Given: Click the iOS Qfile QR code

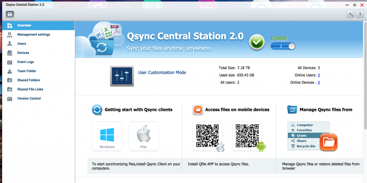Looking at the screenshot, I should [208, 136].
